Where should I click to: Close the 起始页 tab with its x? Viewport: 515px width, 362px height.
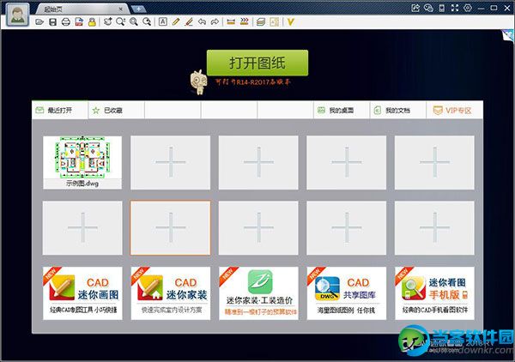tap(120, 9)
